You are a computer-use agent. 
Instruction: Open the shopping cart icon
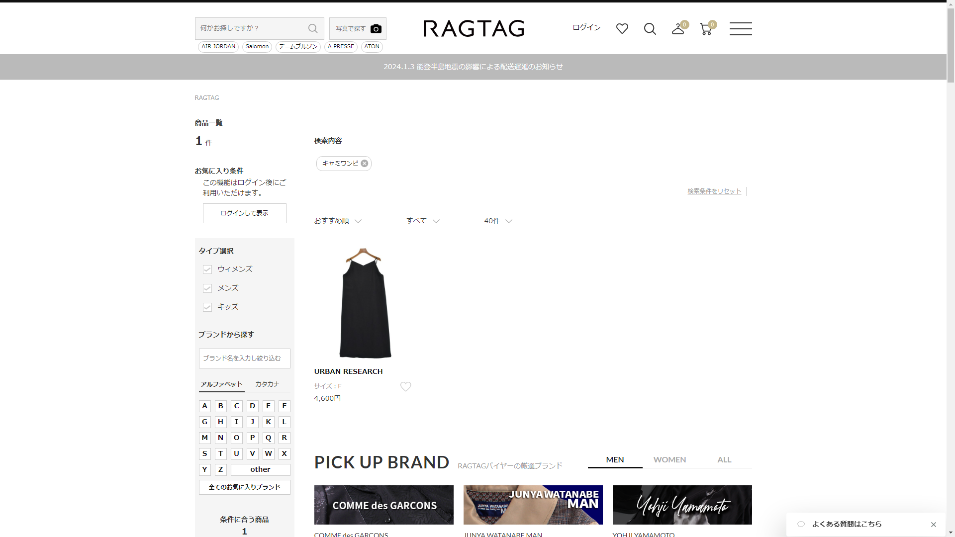tap(705, 29)
